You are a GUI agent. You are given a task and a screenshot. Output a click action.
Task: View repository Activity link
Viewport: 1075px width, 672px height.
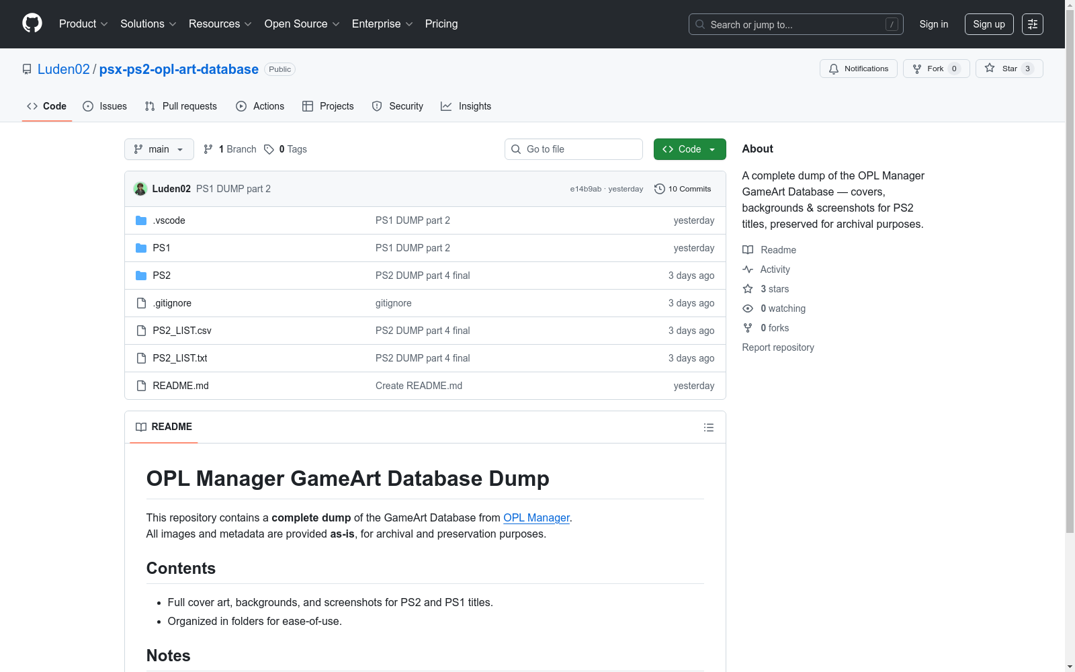coord(766,269)
